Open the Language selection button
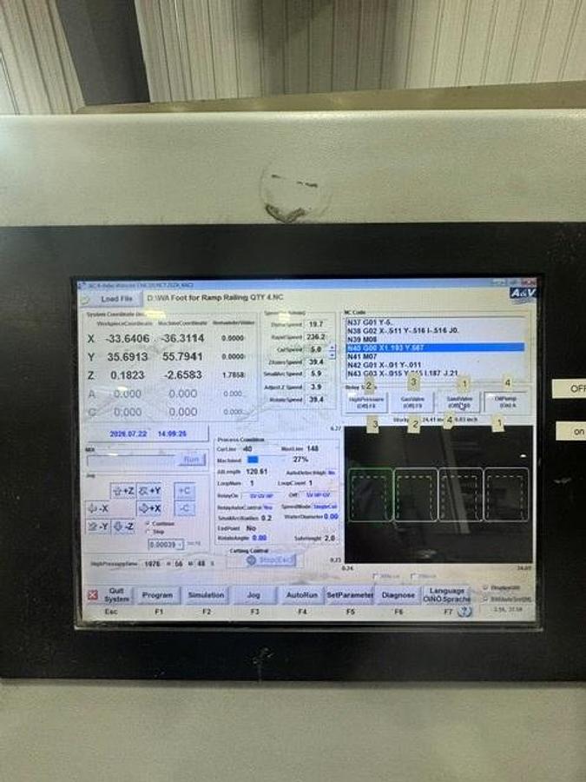 pos(446,594)
